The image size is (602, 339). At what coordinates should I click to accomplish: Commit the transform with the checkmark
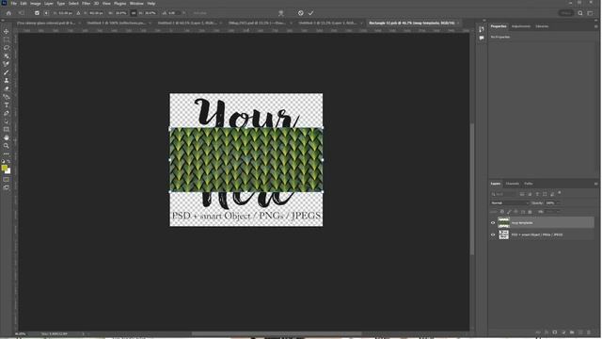pos(310,13)
